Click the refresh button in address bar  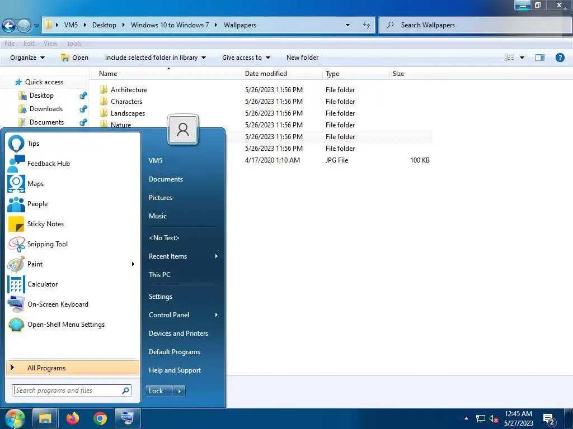point(366,25)
